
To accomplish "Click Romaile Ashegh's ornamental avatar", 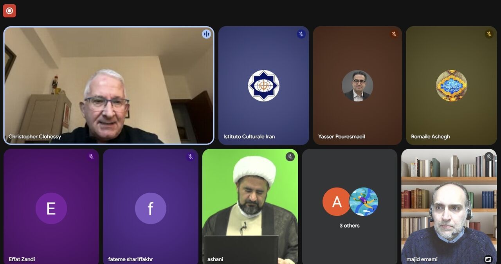I will (452, 86).
